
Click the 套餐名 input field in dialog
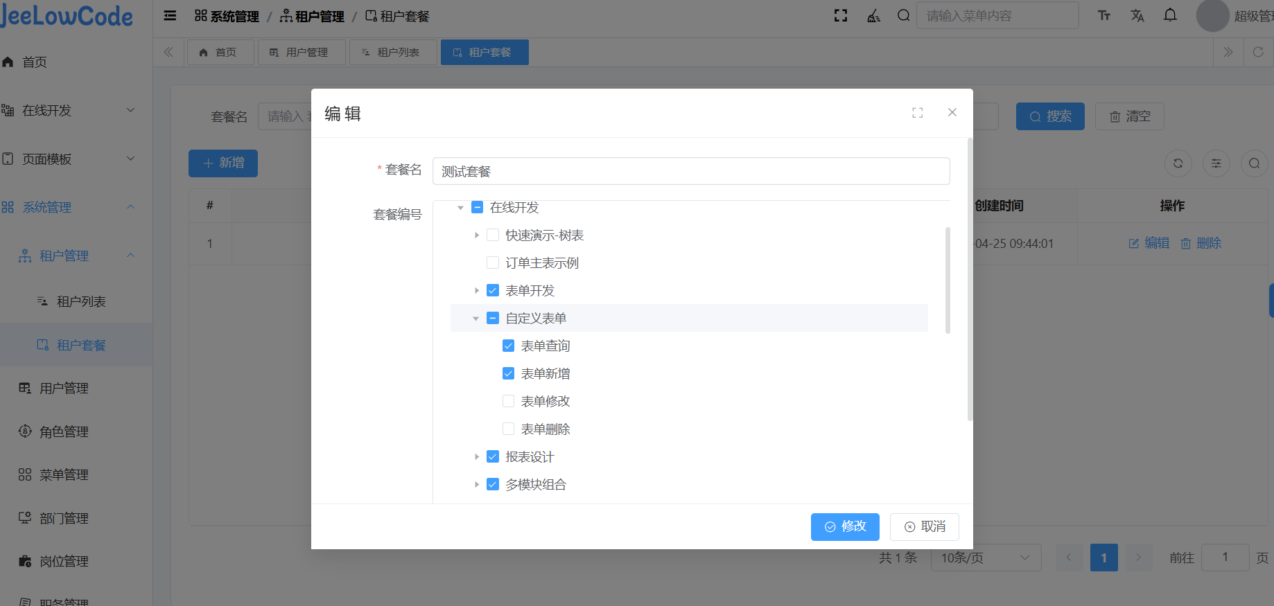click(x=690, y=172)
